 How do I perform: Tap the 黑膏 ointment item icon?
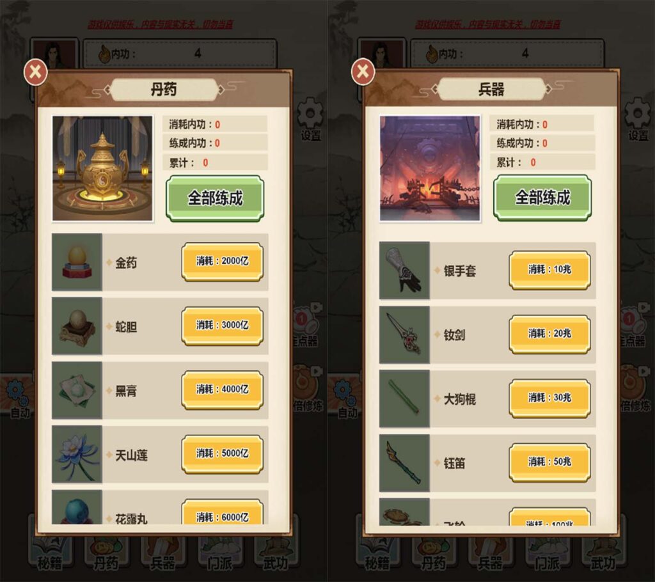click(77, 390)
